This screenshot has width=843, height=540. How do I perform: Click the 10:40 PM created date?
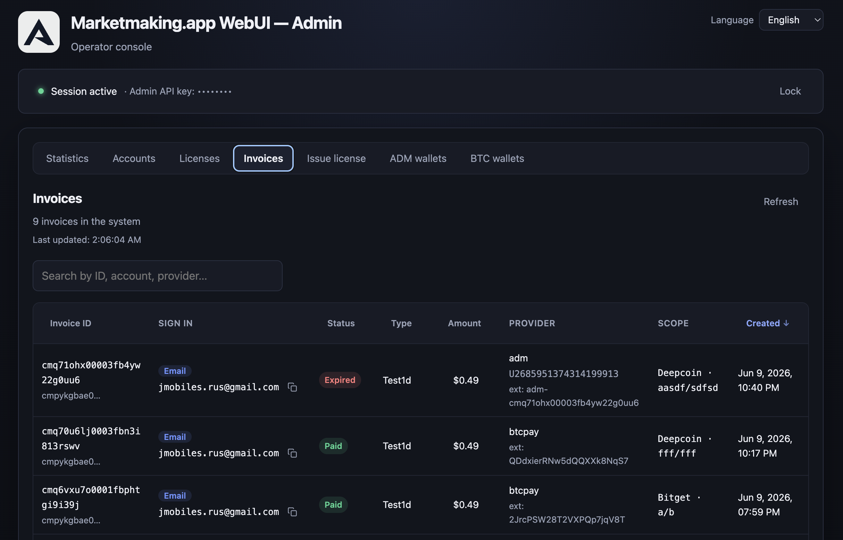click(x=765, y=380)
